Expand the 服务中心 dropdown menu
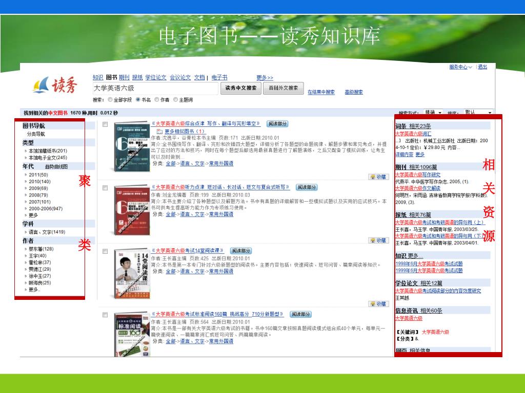 tap(460, 67)
